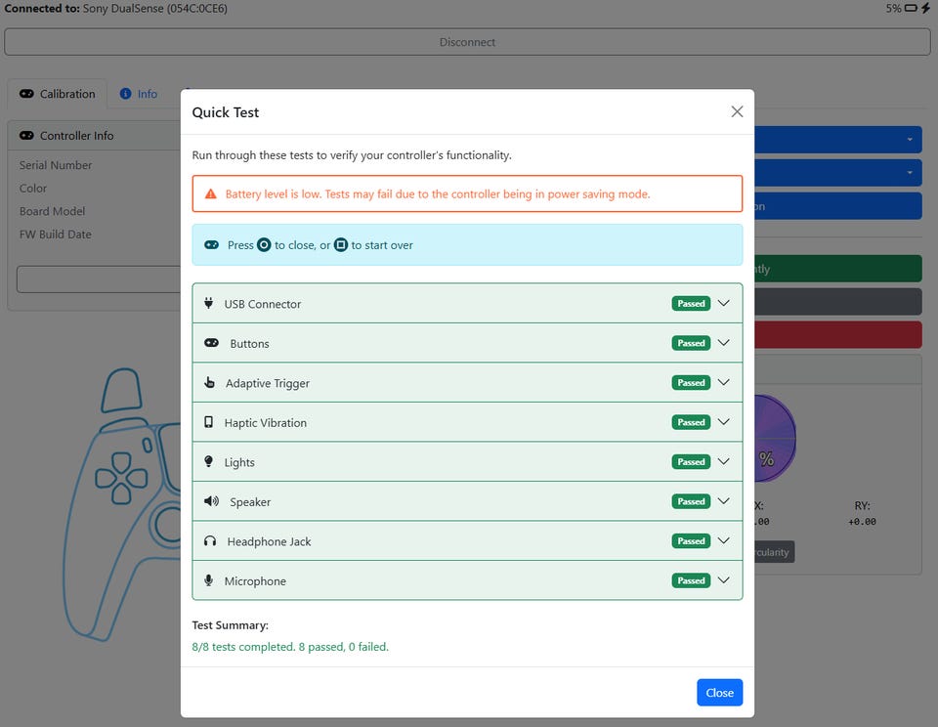This screenshot has width=938, height=727.
Task: Click the battery warning triangle icon
Action: click(x=211, y=193)
